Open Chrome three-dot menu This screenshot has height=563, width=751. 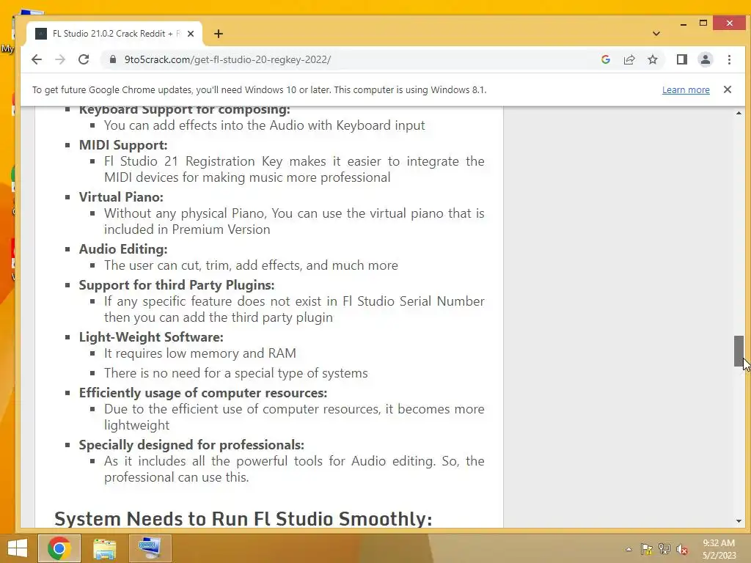[x=729, y=59]
